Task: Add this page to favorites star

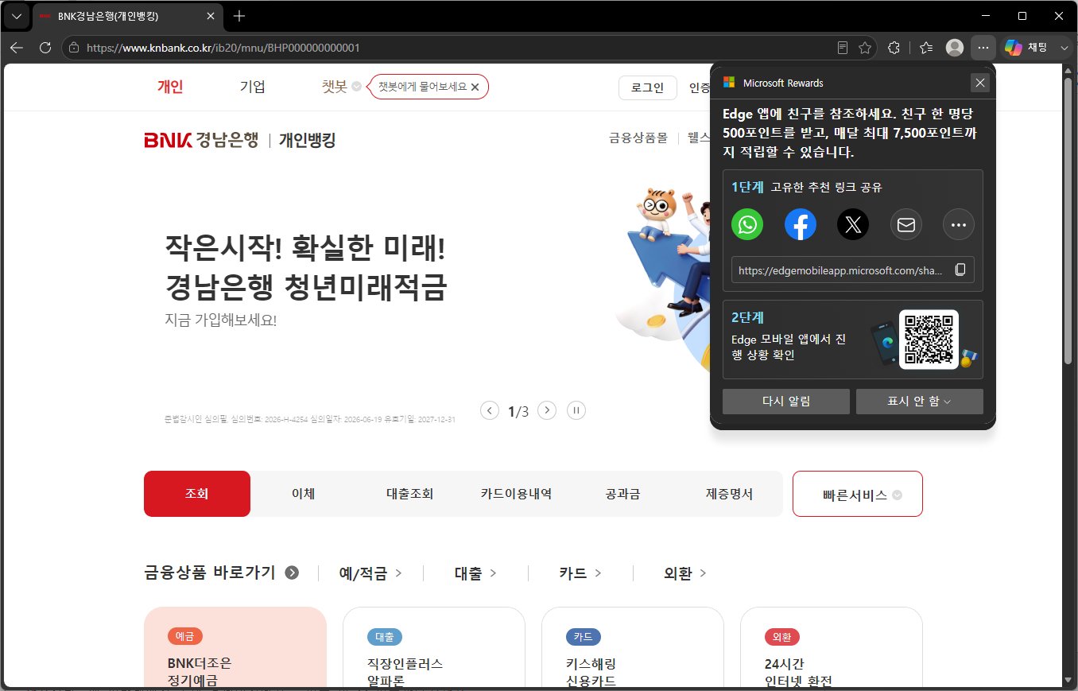Action: (865, 48)
